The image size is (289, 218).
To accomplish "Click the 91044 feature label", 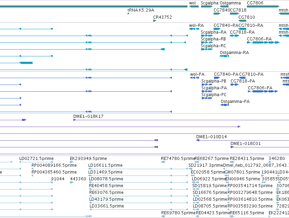I will 58,179.
